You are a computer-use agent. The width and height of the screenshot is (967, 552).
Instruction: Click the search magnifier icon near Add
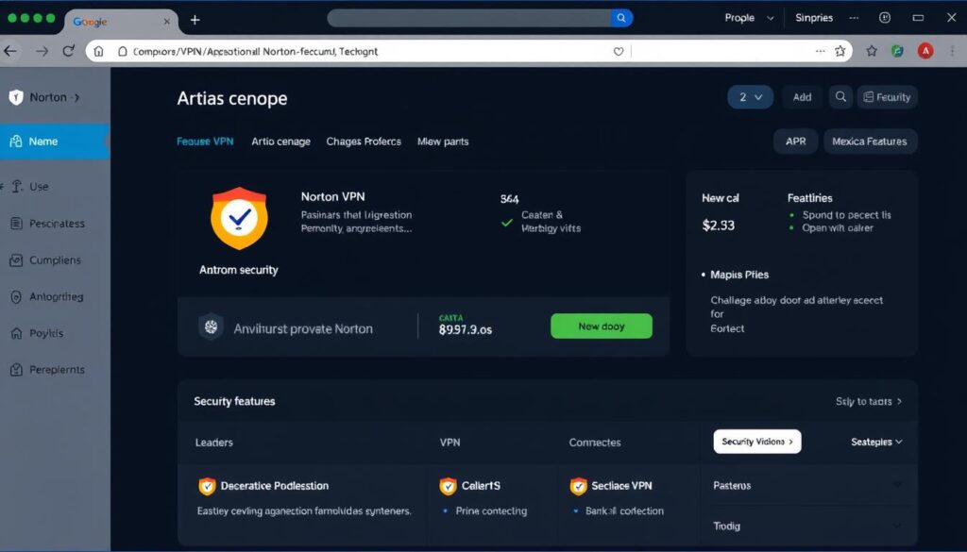pyautogui.click(x=840, y=97)
